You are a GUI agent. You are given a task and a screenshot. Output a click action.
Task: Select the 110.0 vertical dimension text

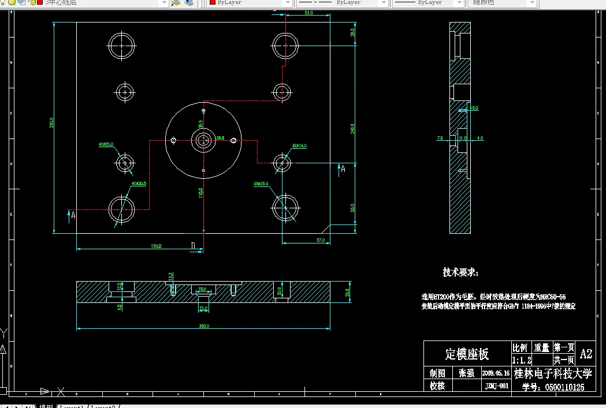[201, 193]
